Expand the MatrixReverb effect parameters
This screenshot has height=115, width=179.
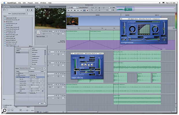click(17, 93)
